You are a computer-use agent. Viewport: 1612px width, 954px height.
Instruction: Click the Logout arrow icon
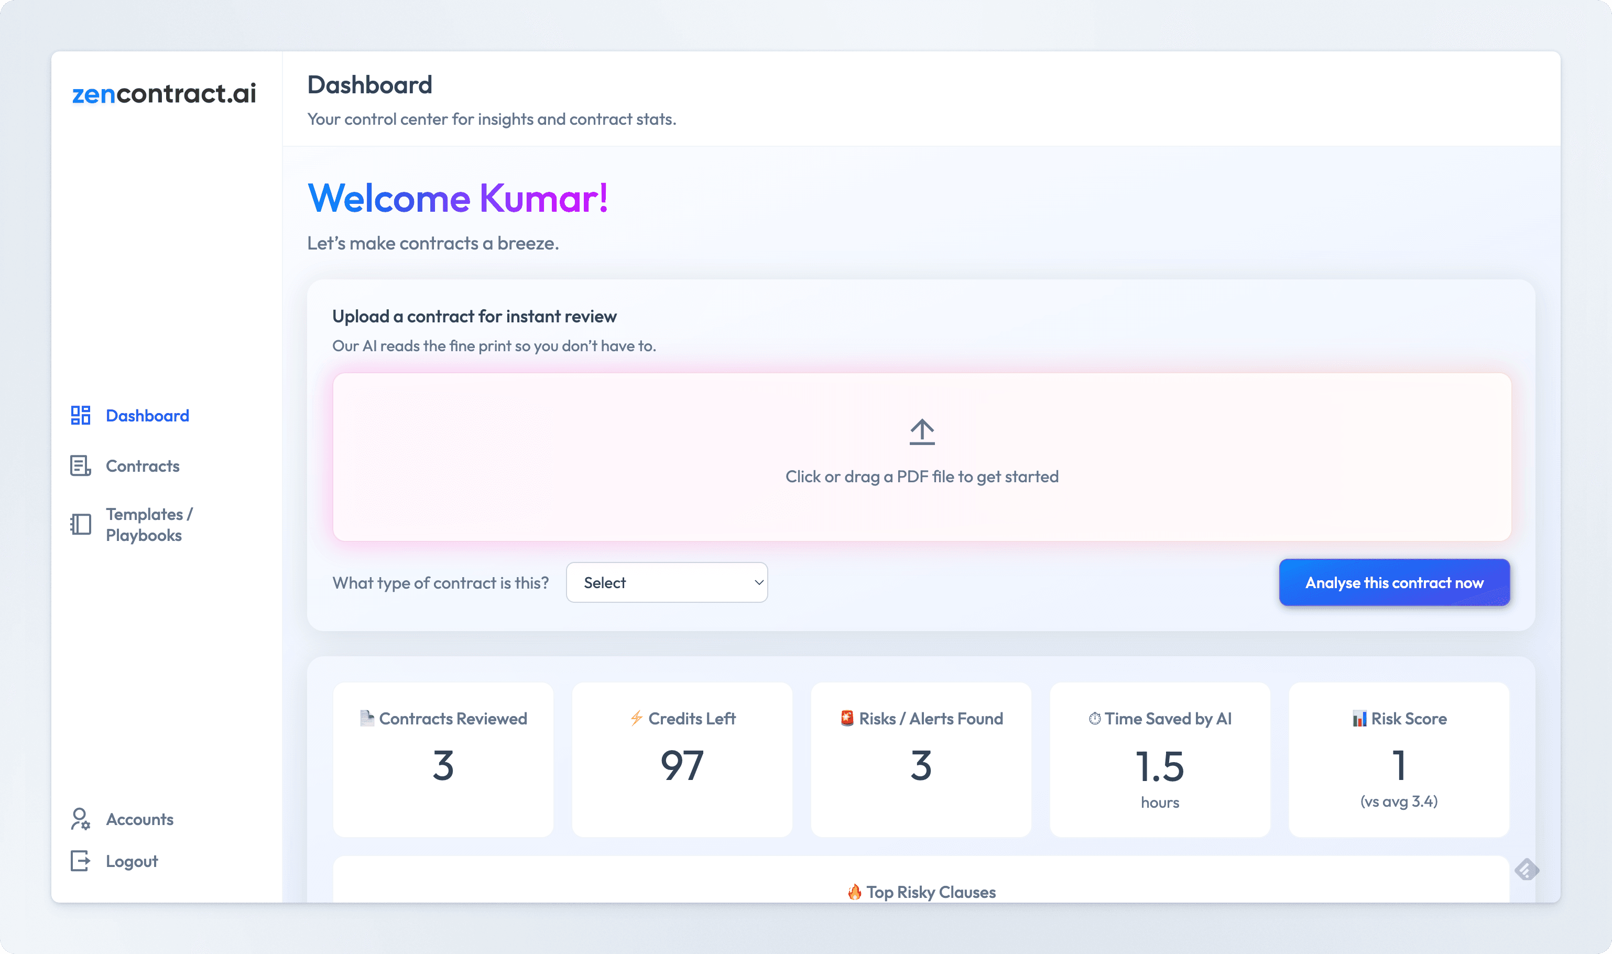tap(80, 861)
